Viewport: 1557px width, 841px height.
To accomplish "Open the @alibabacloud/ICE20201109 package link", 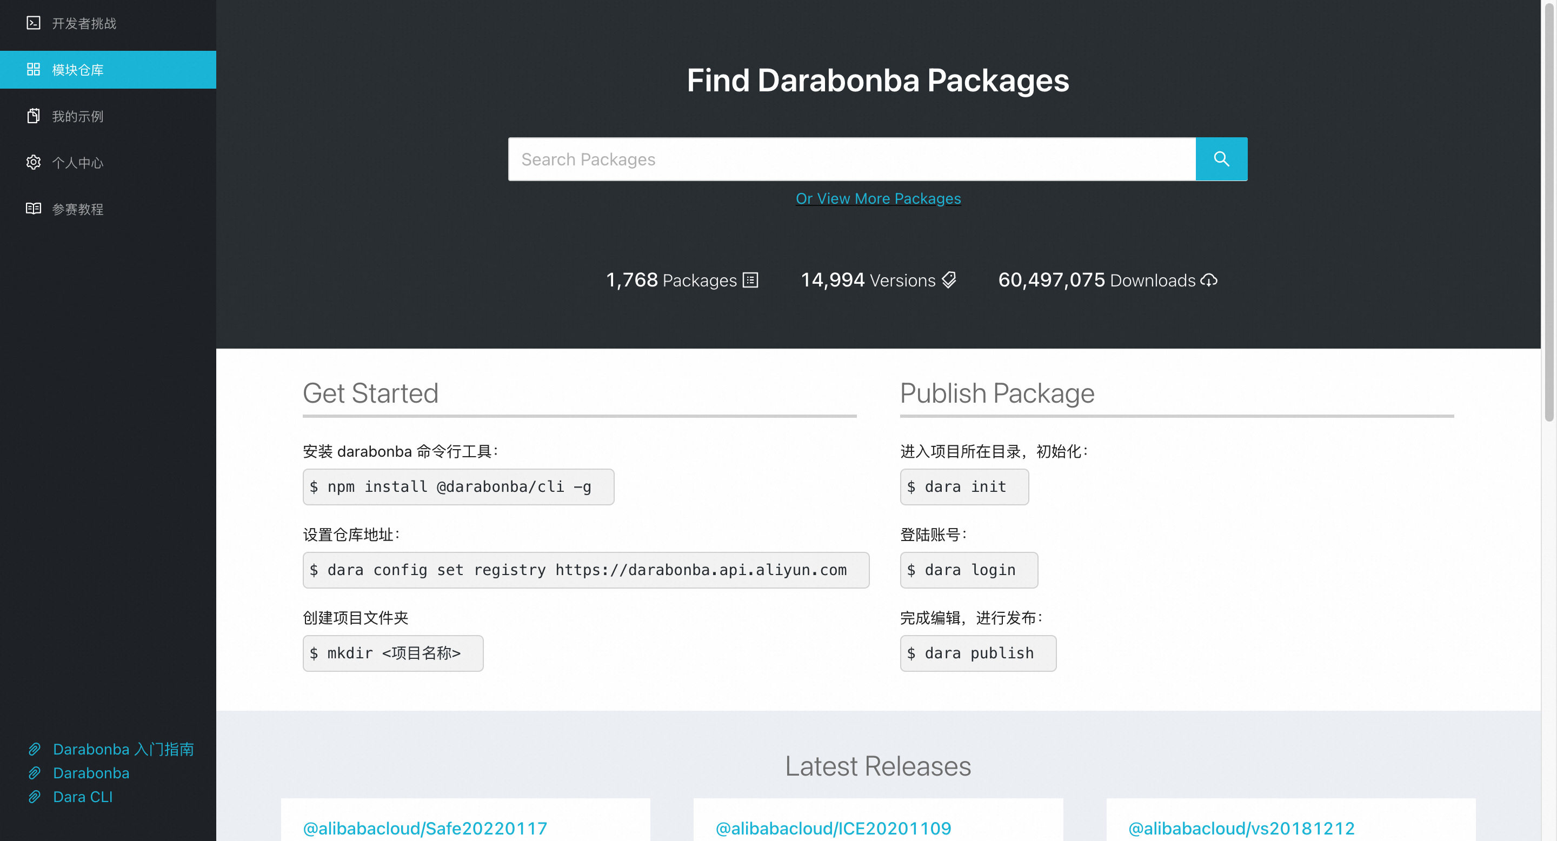I will click(x=833, y=827).
